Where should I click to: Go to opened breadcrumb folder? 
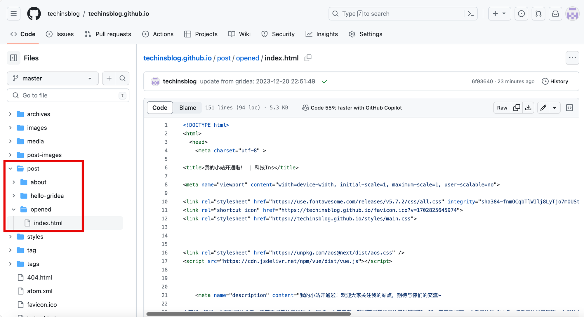[x=248, y=58]
